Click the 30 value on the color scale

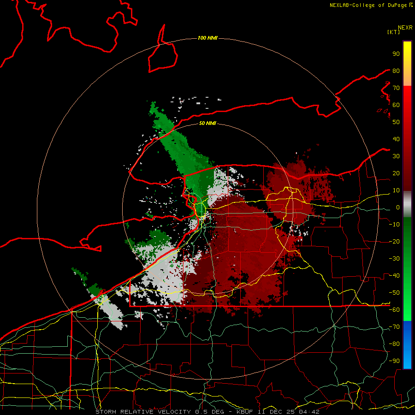[396, 156]
